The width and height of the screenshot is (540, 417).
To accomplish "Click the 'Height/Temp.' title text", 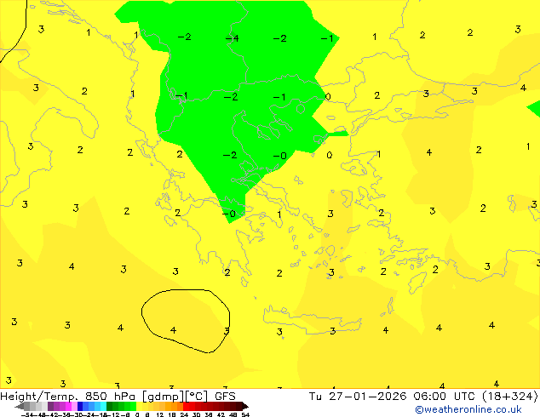I will click(39, 397).
